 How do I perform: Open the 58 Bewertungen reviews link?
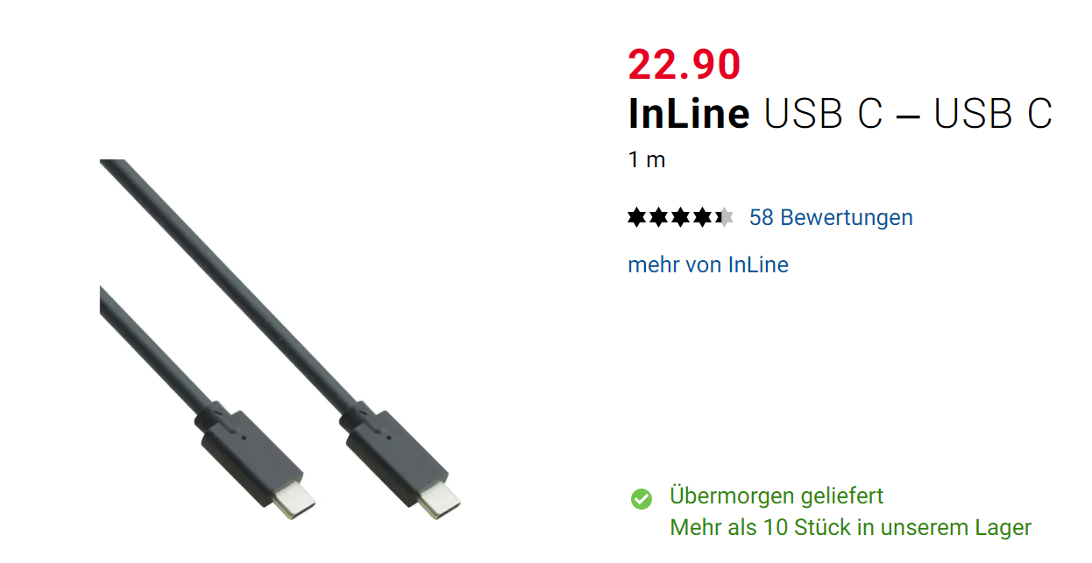point(831,217)
